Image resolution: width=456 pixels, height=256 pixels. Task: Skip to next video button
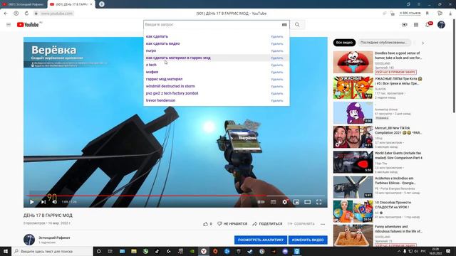click(x=43, y=202)
